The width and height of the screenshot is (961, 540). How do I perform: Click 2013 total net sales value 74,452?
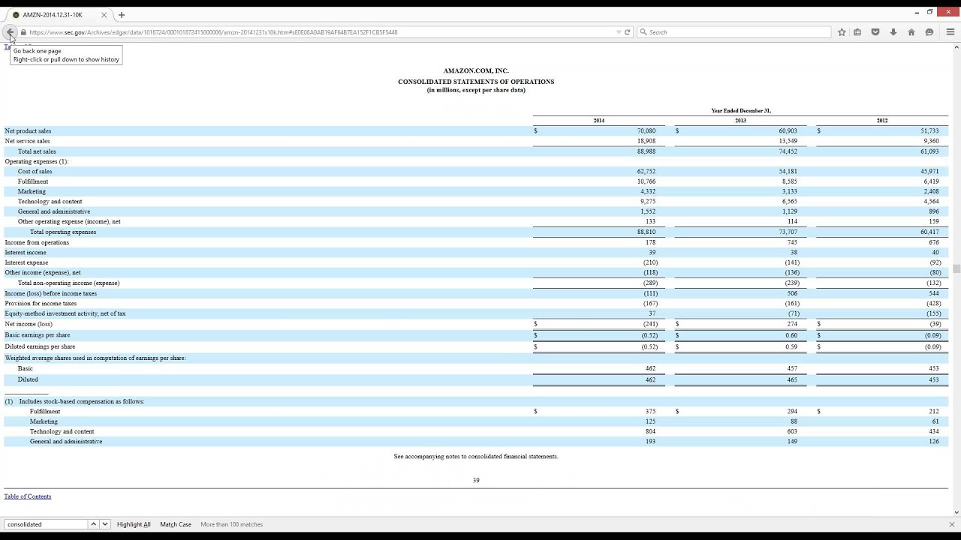[788, 151]
